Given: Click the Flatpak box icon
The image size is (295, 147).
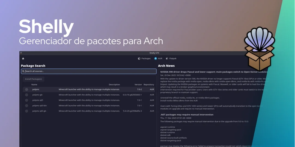Looking at the screenshot, I should point(167,58).
